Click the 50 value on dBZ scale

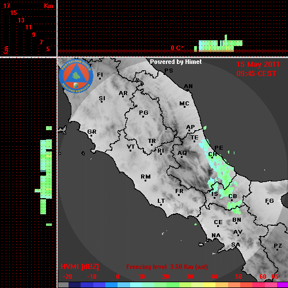coord(238,276)
